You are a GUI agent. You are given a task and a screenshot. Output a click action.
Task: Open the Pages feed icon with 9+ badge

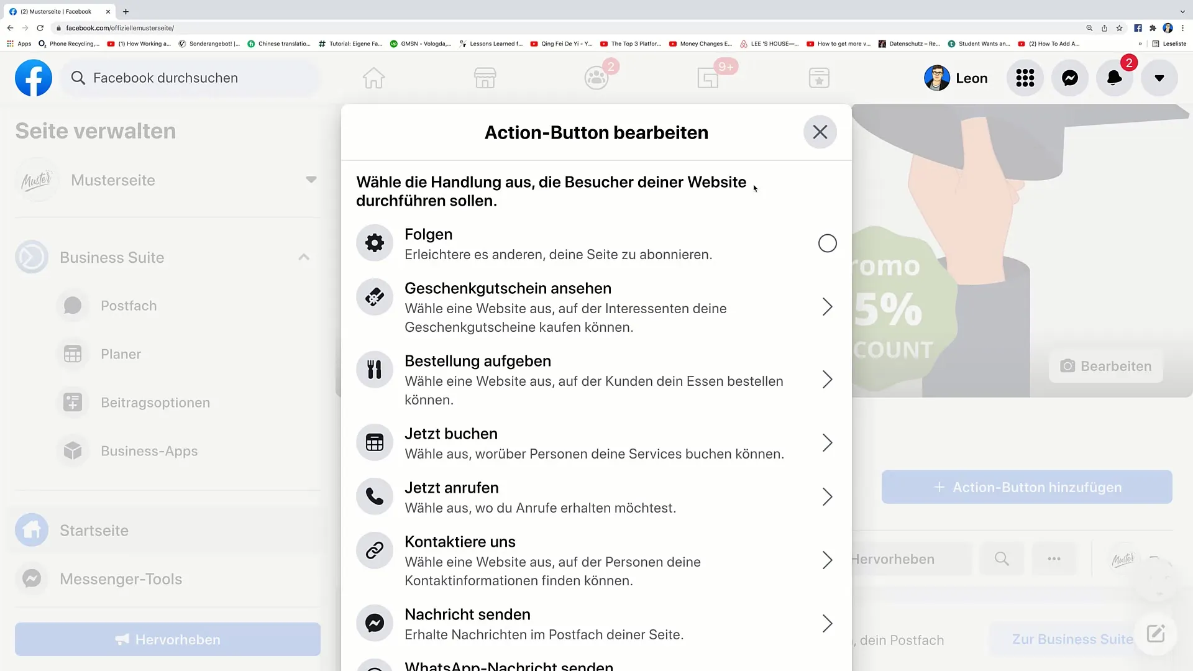coord(708,78)
